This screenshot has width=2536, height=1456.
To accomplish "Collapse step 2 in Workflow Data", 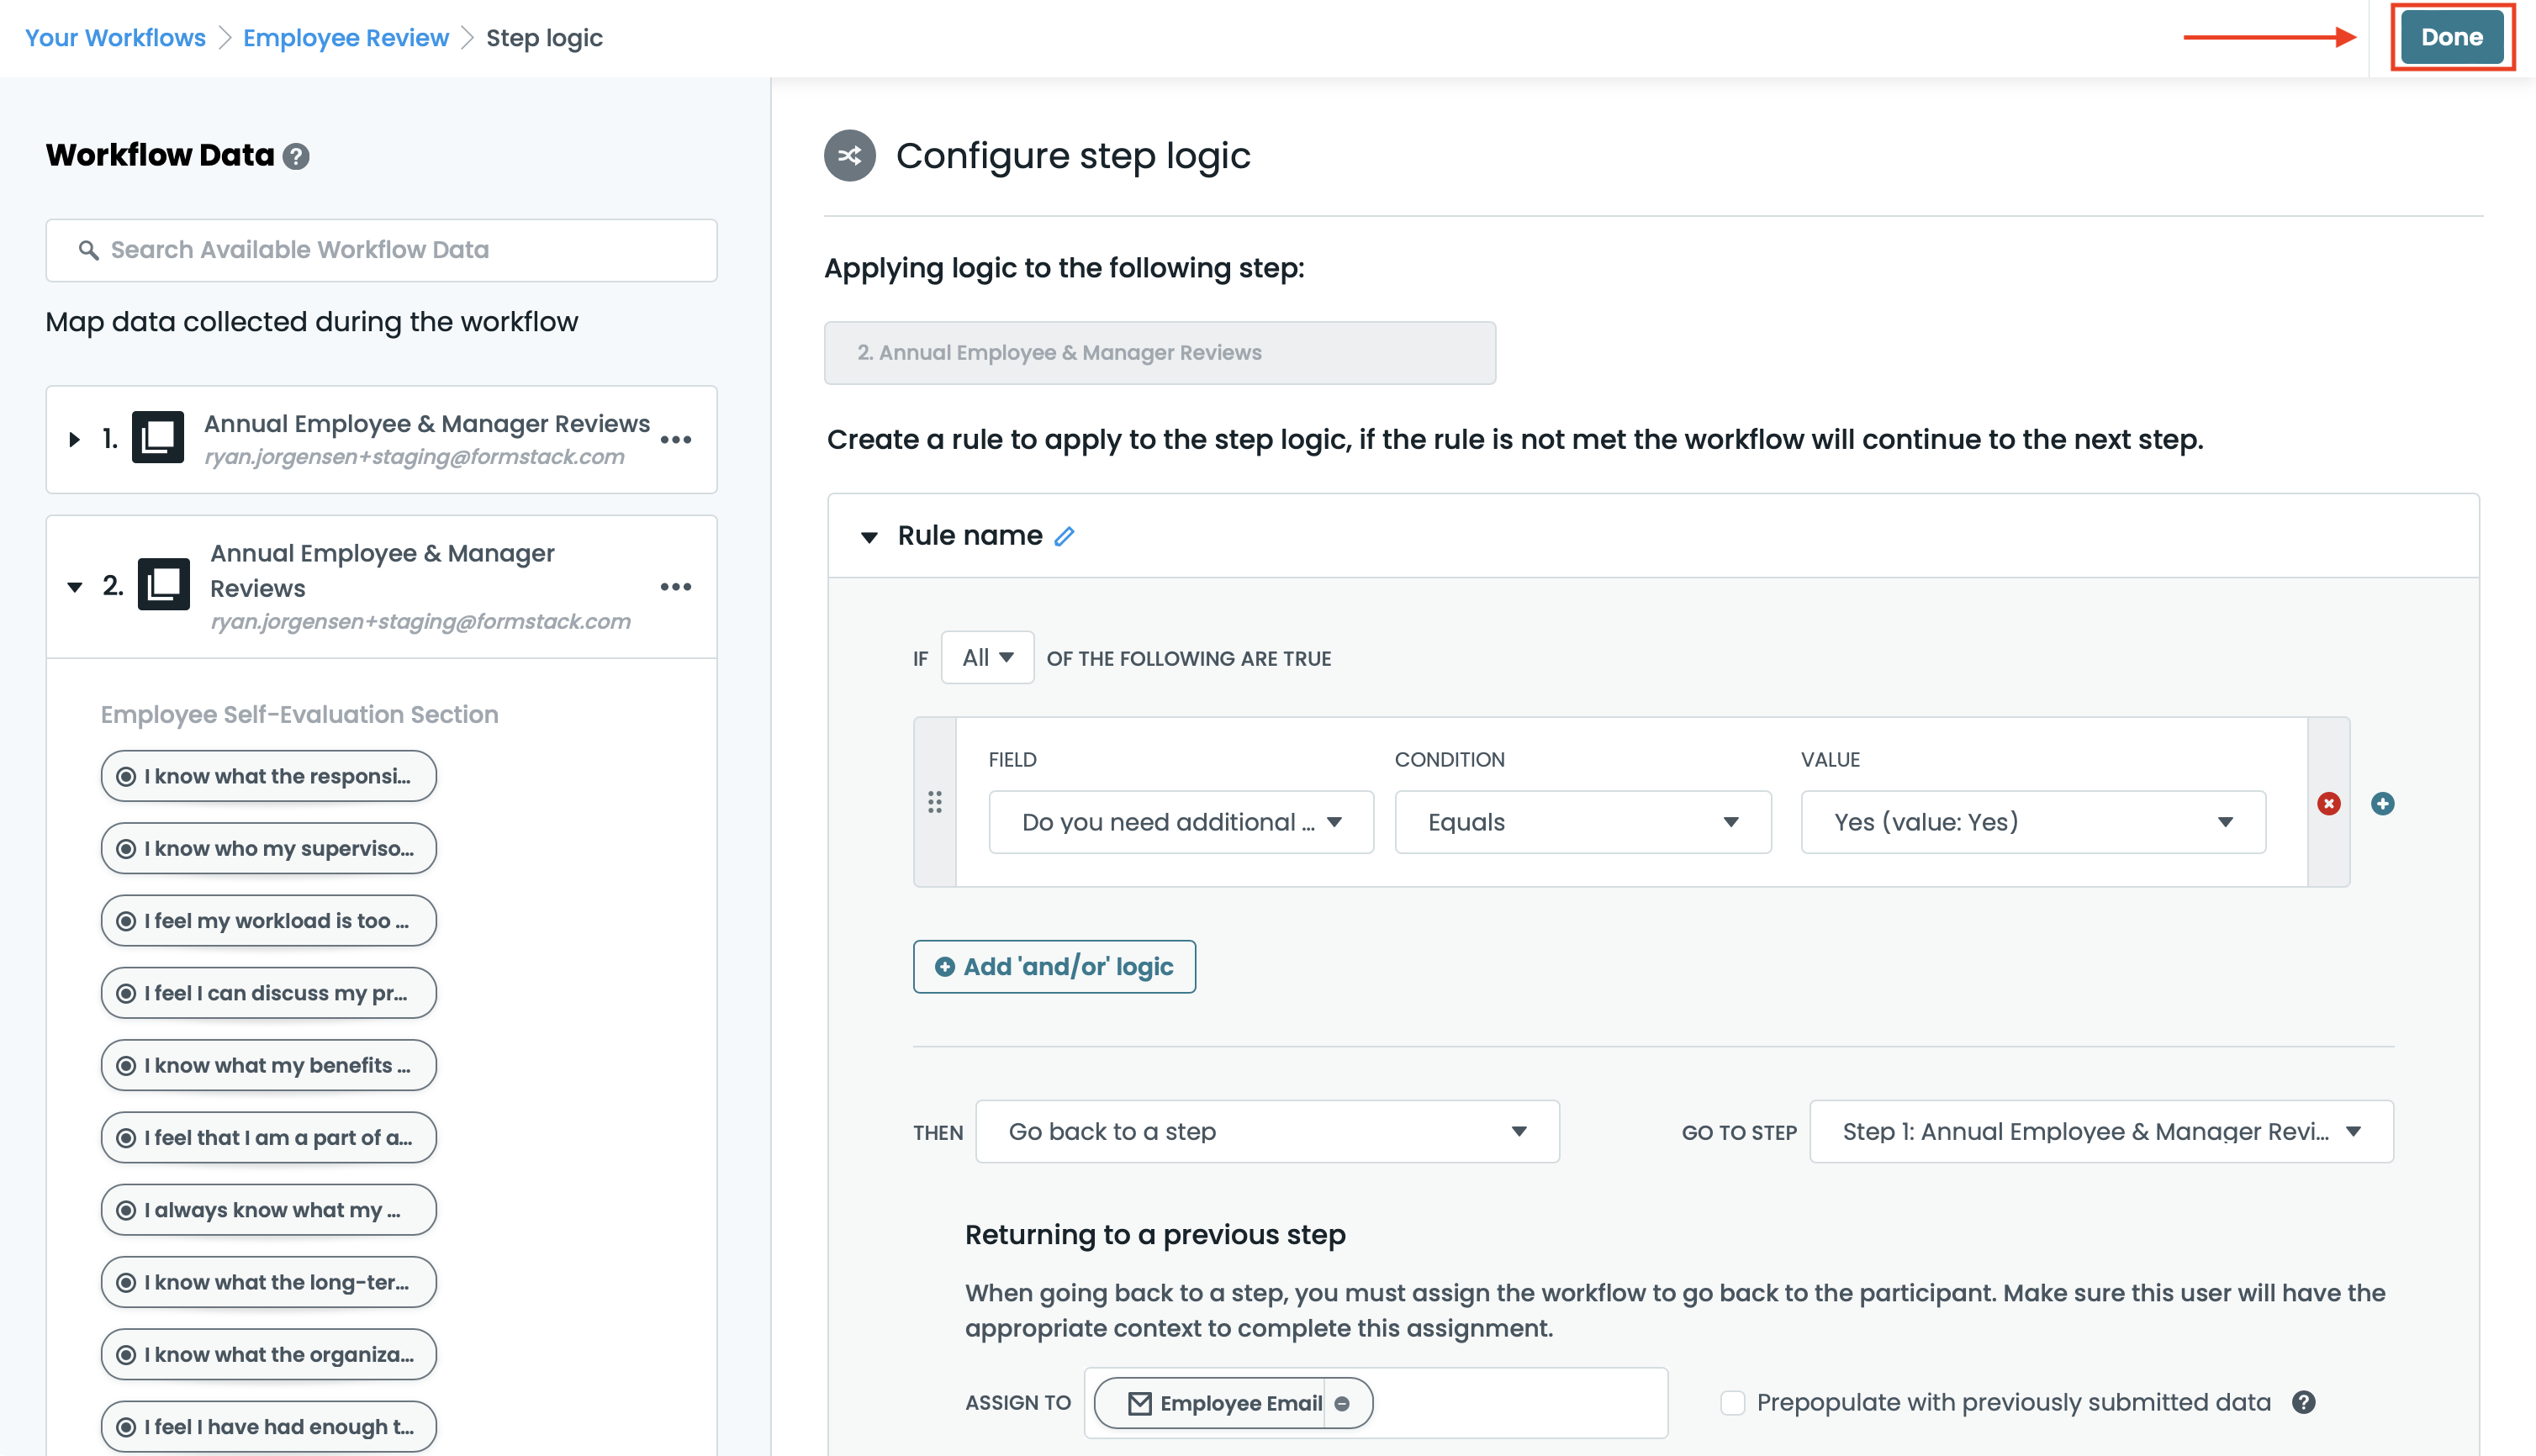I will tap(74, 587).
